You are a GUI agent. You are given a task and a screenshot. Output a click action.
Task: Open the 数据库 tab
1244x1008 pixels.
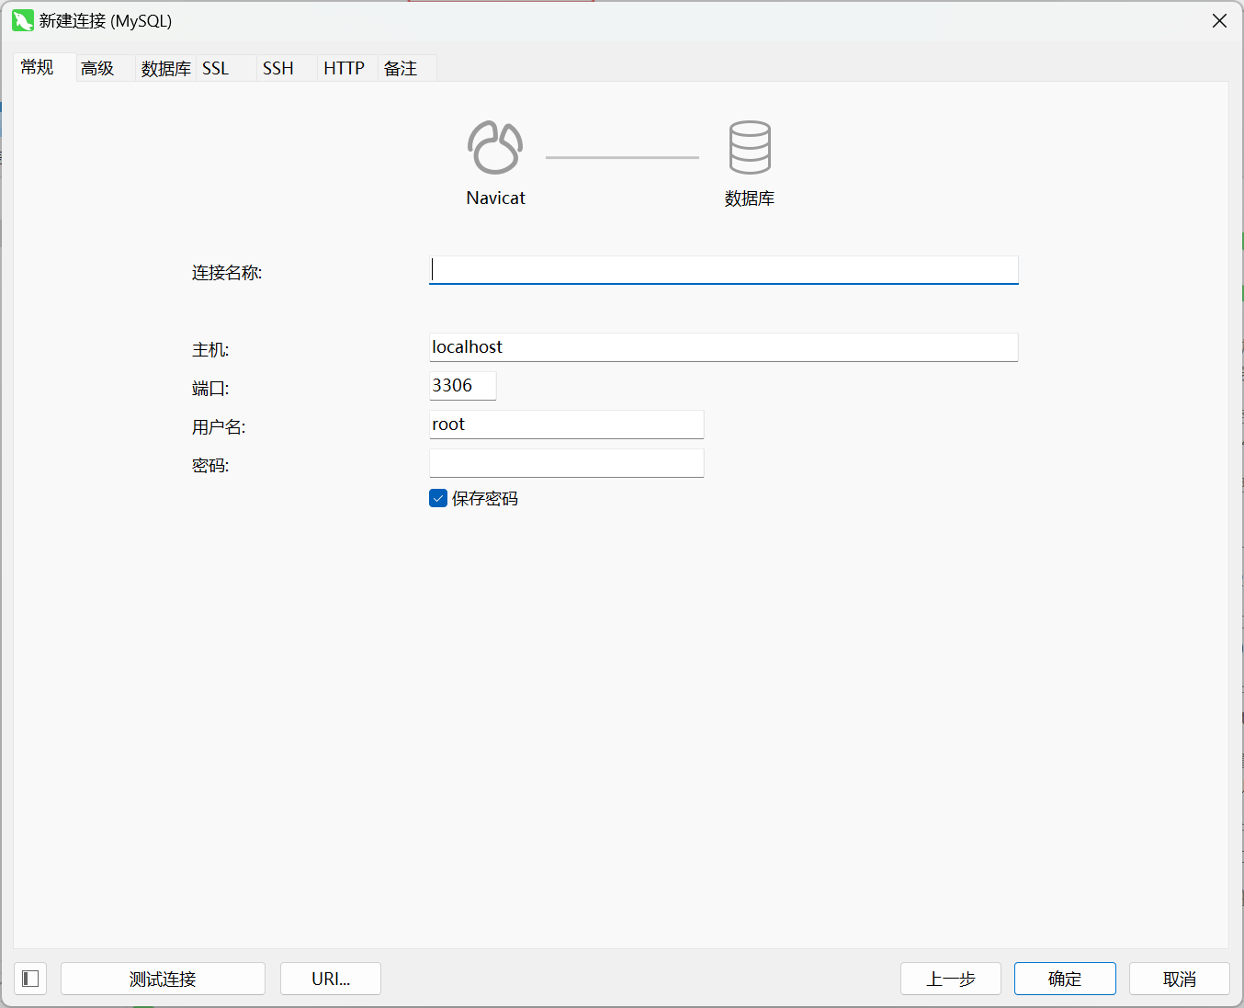[166, 68]
